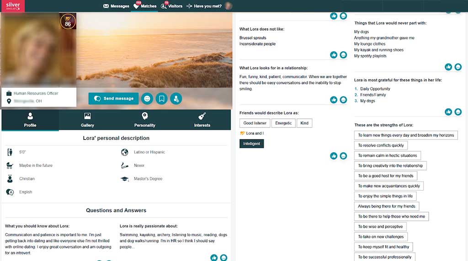Screen dimensions: 468x261
Task: Click 'To enjoy the simple things in life'
Action: pyautogui.click(x=385, y=196)
